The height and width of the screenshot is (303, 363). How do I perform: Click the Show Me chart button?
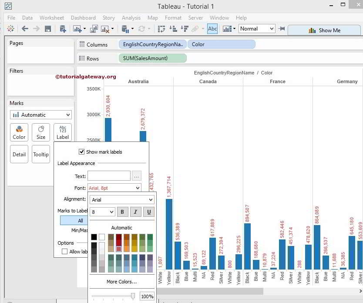pos(324,30)
